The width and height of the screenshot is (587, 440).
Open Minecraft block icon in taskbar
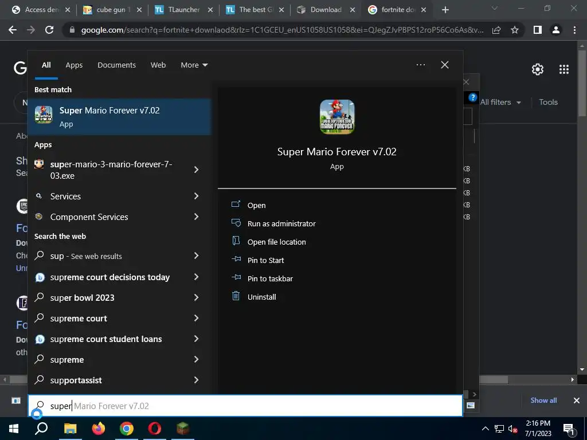click(183, 429)
